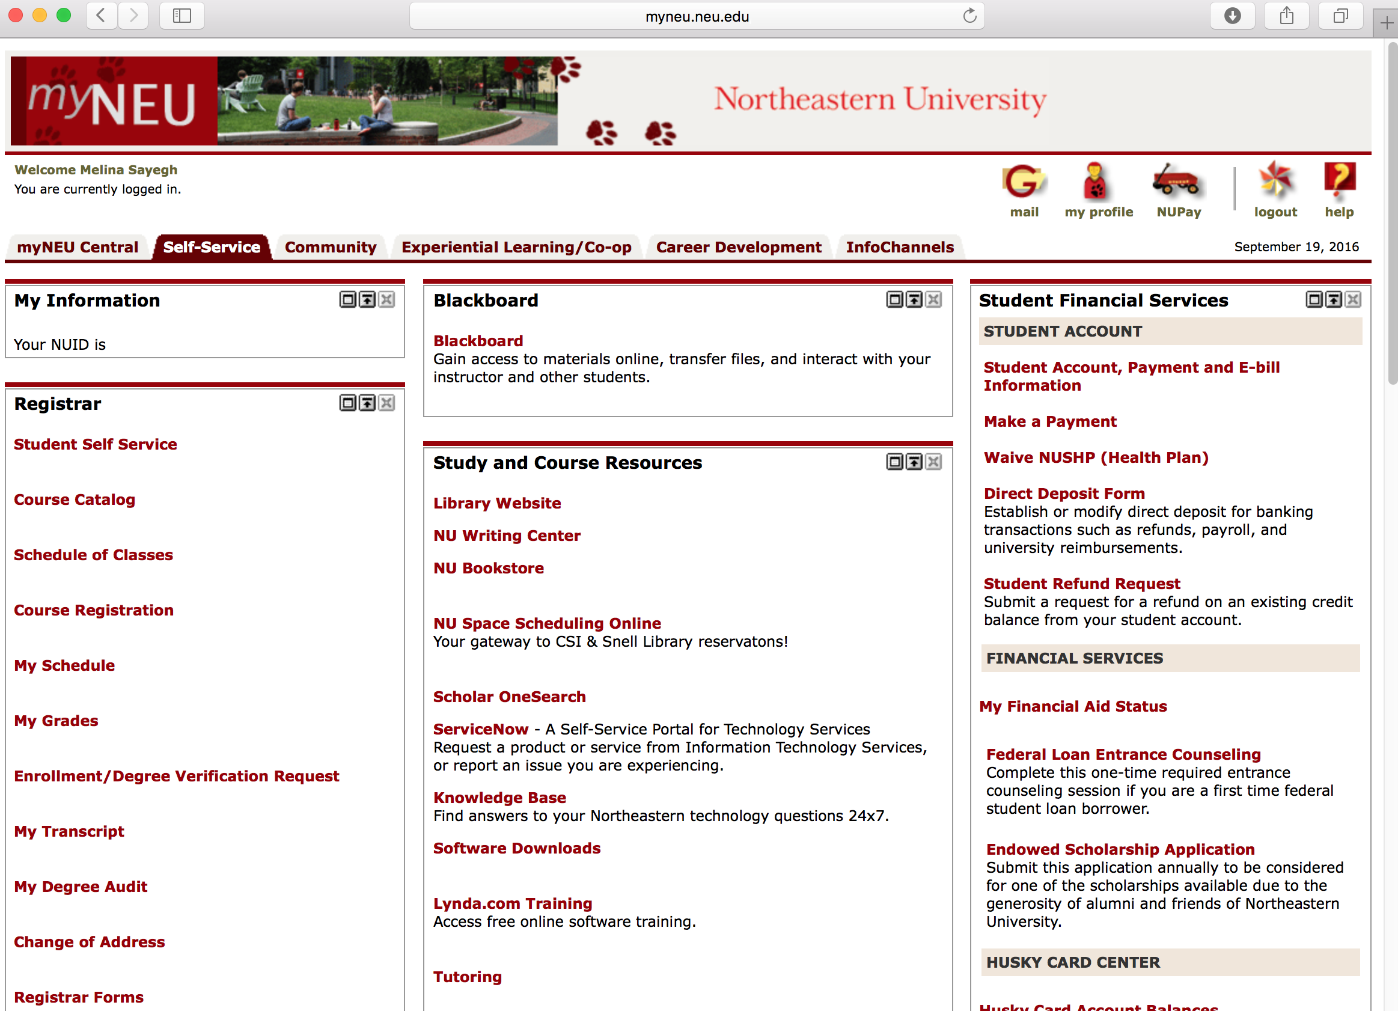Collapse the Student Financial Services panel
The height and width of the screenshot is (1011, 1398).
[x=1333, y=300]
